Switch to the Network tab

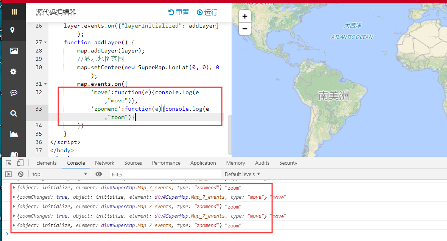click(104, 163)
